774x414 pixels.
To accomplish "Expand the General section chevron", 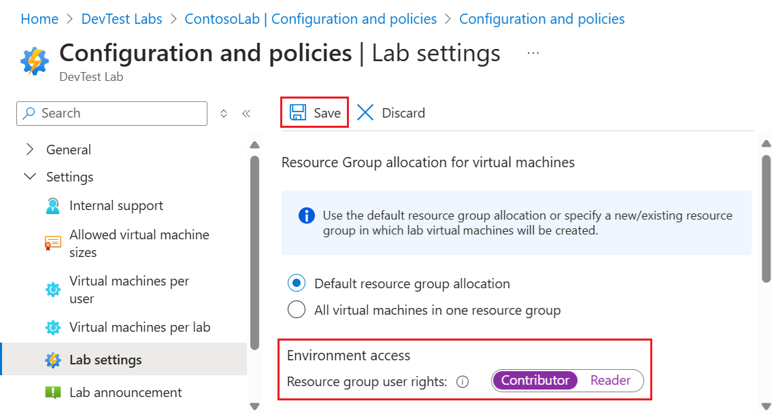I will coord(30,150).
